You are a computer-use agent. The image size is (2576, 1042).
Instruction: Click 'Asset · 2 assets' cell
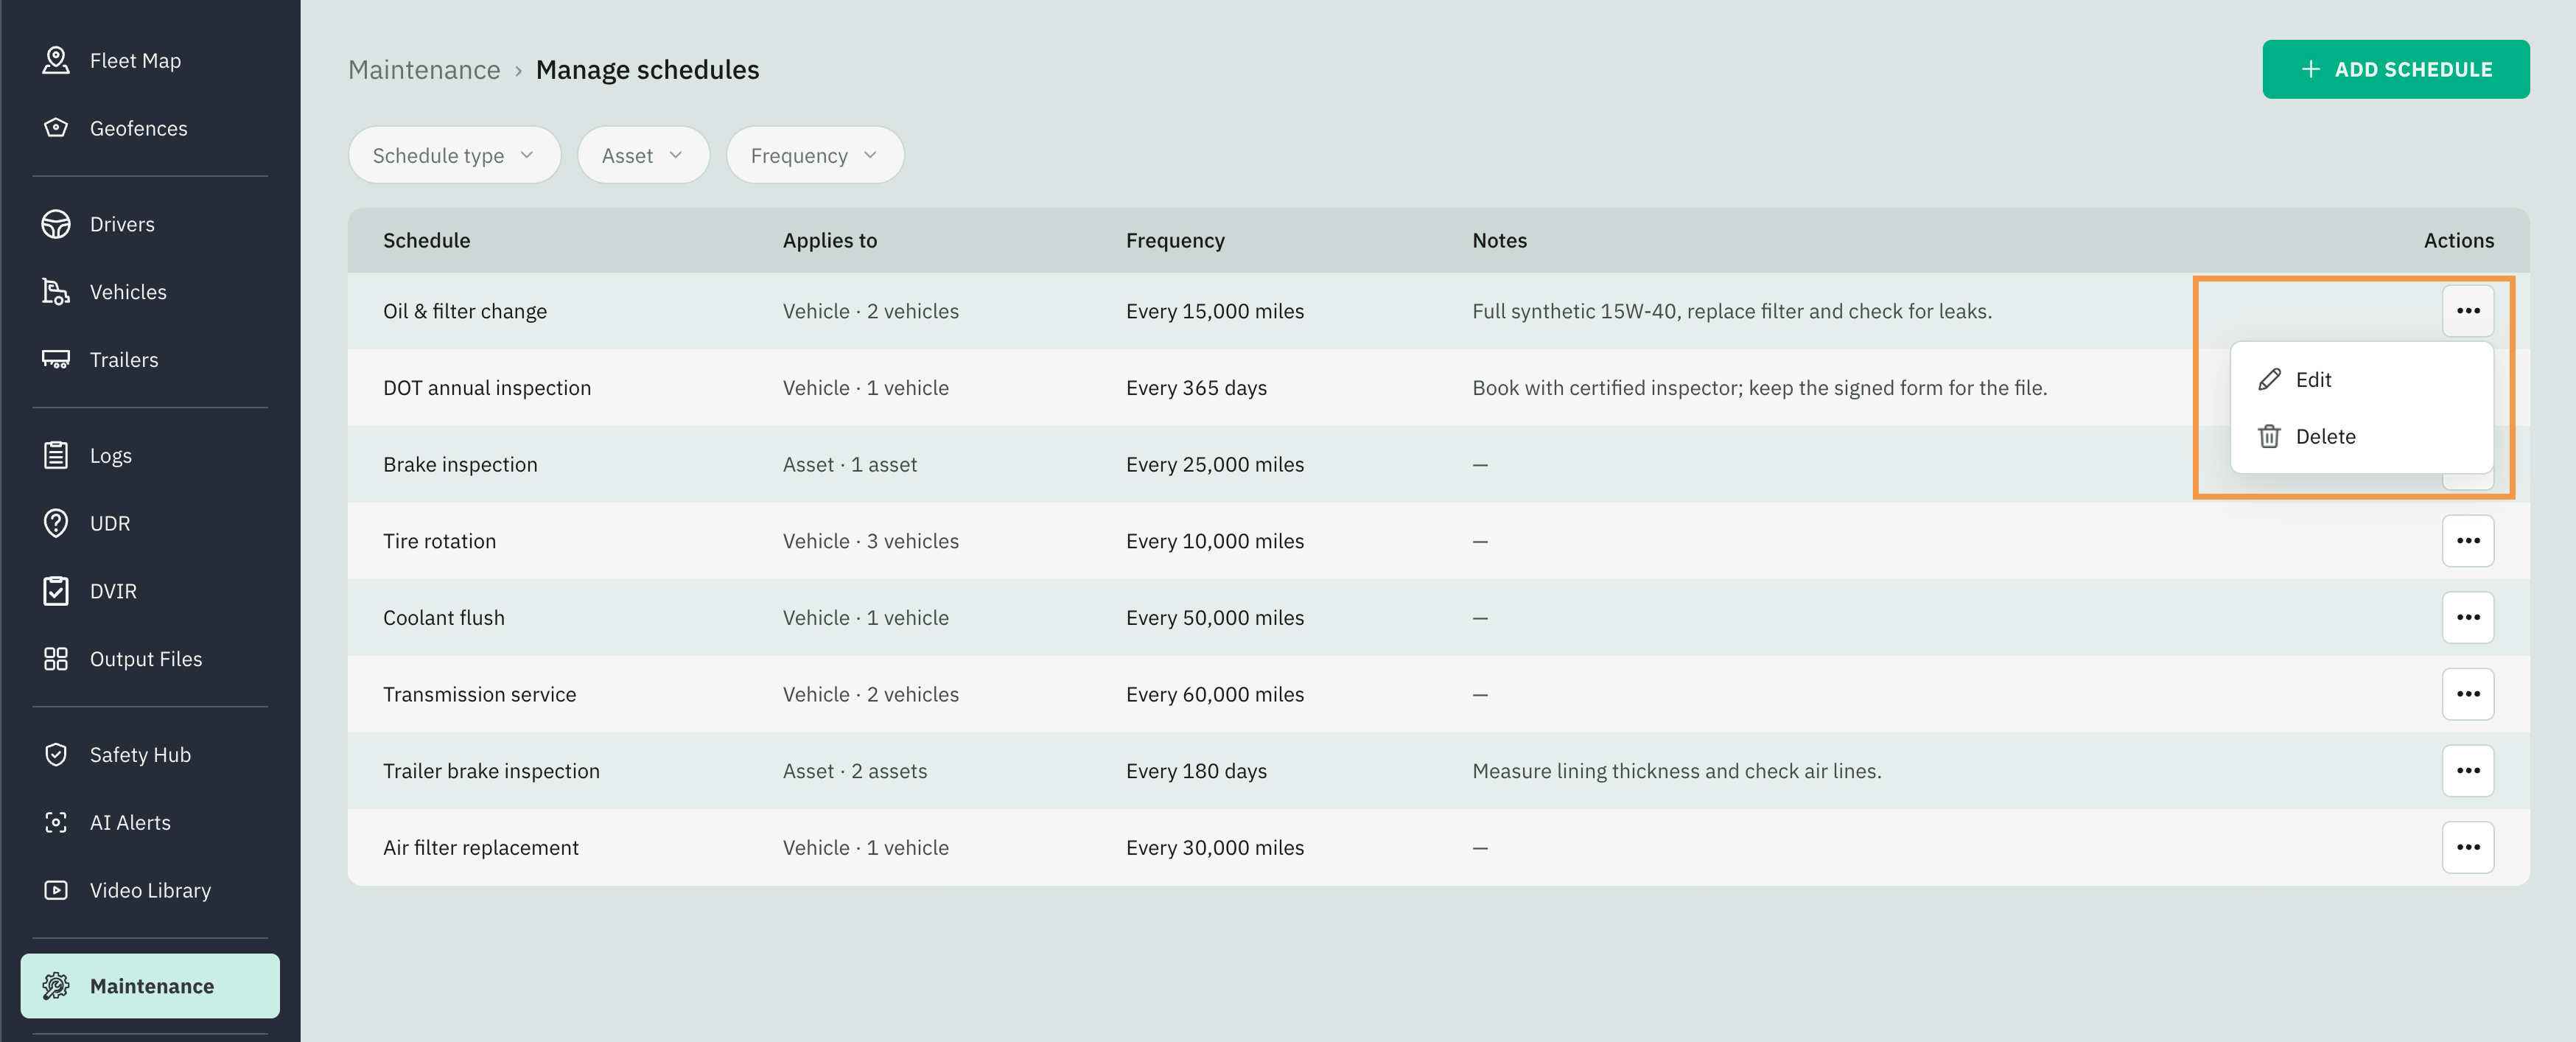(x=855, y=771)
